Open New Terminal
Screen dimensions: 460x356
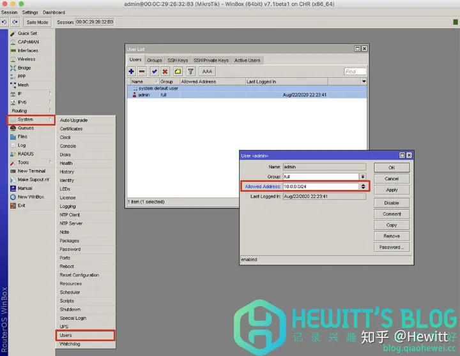tap(31, 171)
